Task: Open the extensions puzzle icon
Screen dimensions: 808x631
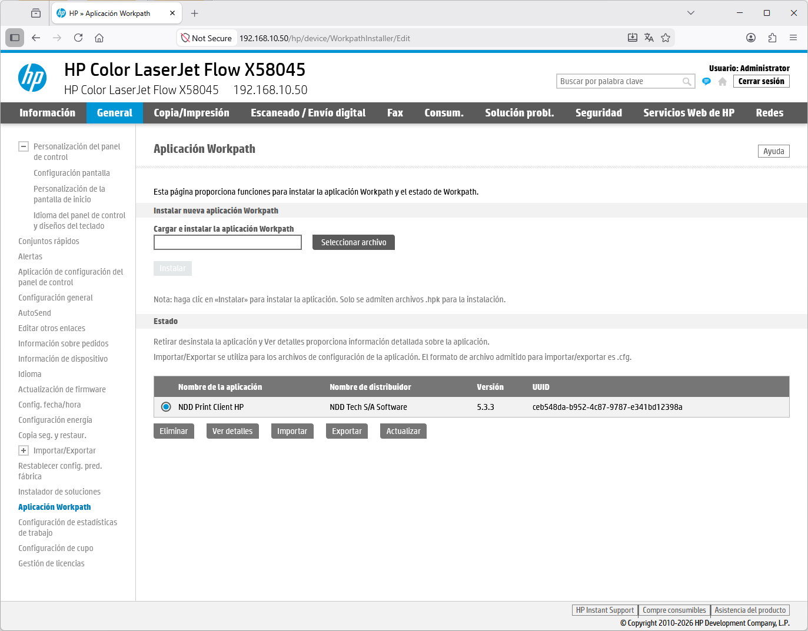Action: tap(772, 38)
